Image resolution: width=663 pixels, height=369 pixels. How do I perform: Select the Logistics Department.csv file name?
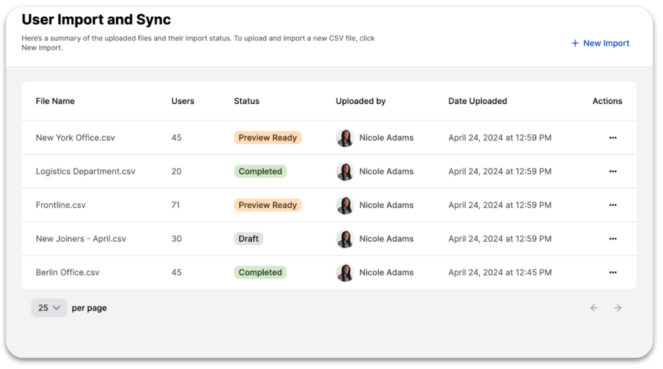[85, 172]
